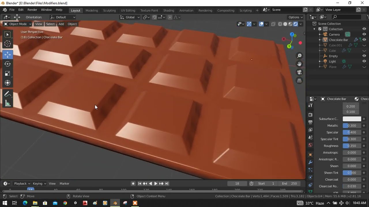Open the Keying dropdown in timeline
Image resolution: width=369 pixels, height=207 pixels.
[39, 183]
